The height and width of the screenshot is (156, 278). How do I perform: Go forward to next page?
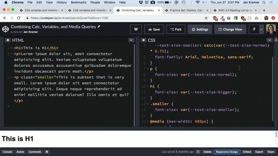pyautogui.click(x=12, y=18)
